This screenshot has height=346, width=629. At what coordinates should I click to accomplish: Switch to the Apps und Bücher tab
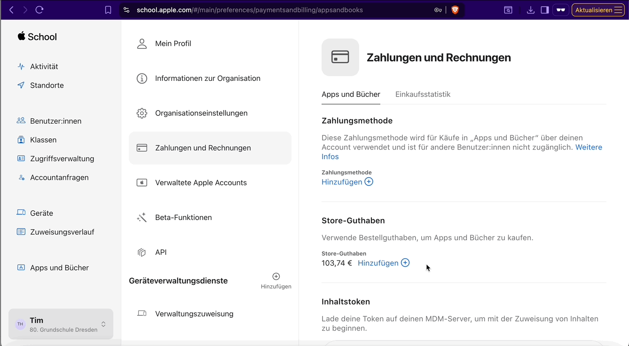point(351,94)
